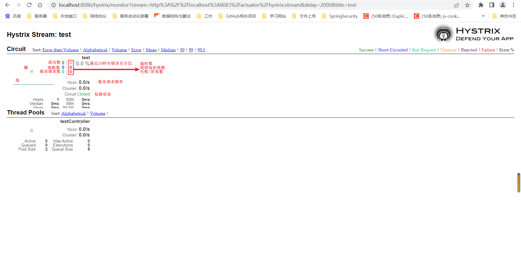This screenshot has height=264, width=521.
Task: Open the 数据结构与算法 bookmark
Action: [172, 16]
